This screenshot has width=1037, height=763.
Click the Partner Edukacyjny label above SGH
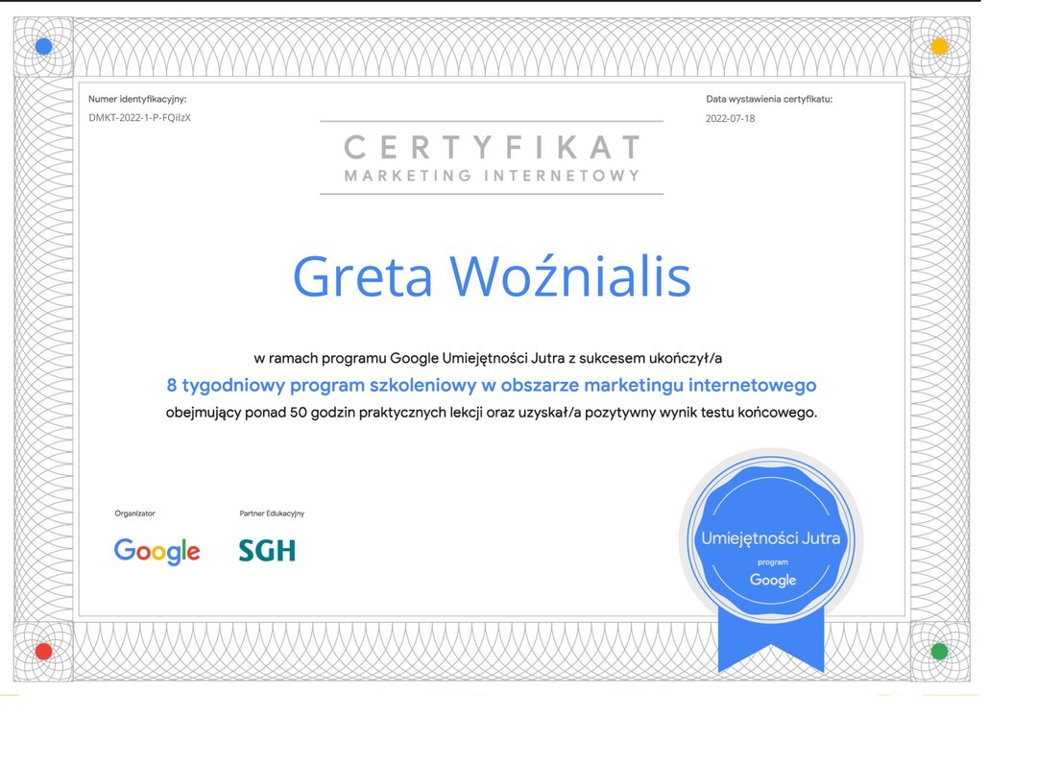(272, 513)
